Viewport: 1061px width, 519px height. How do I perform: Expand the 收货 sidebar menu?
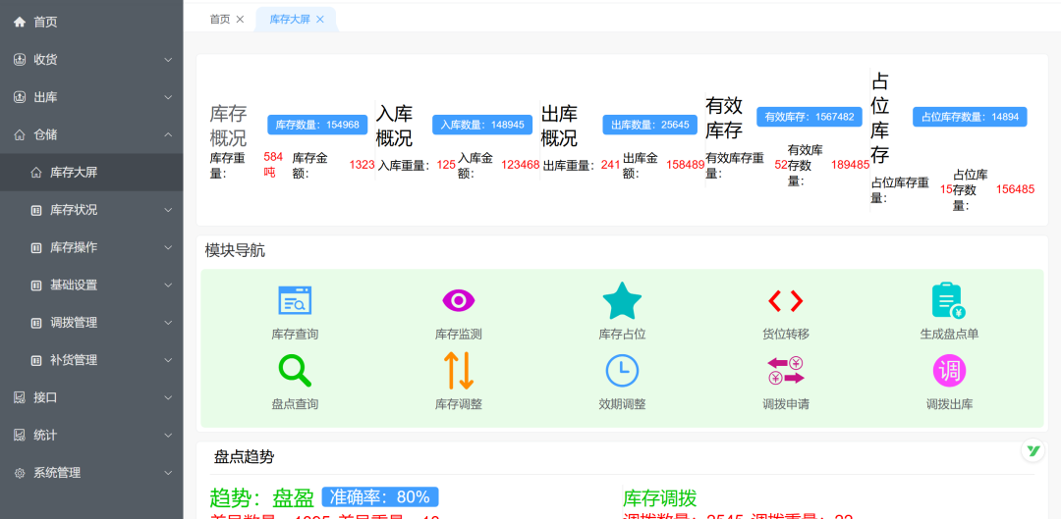(91, 60)
